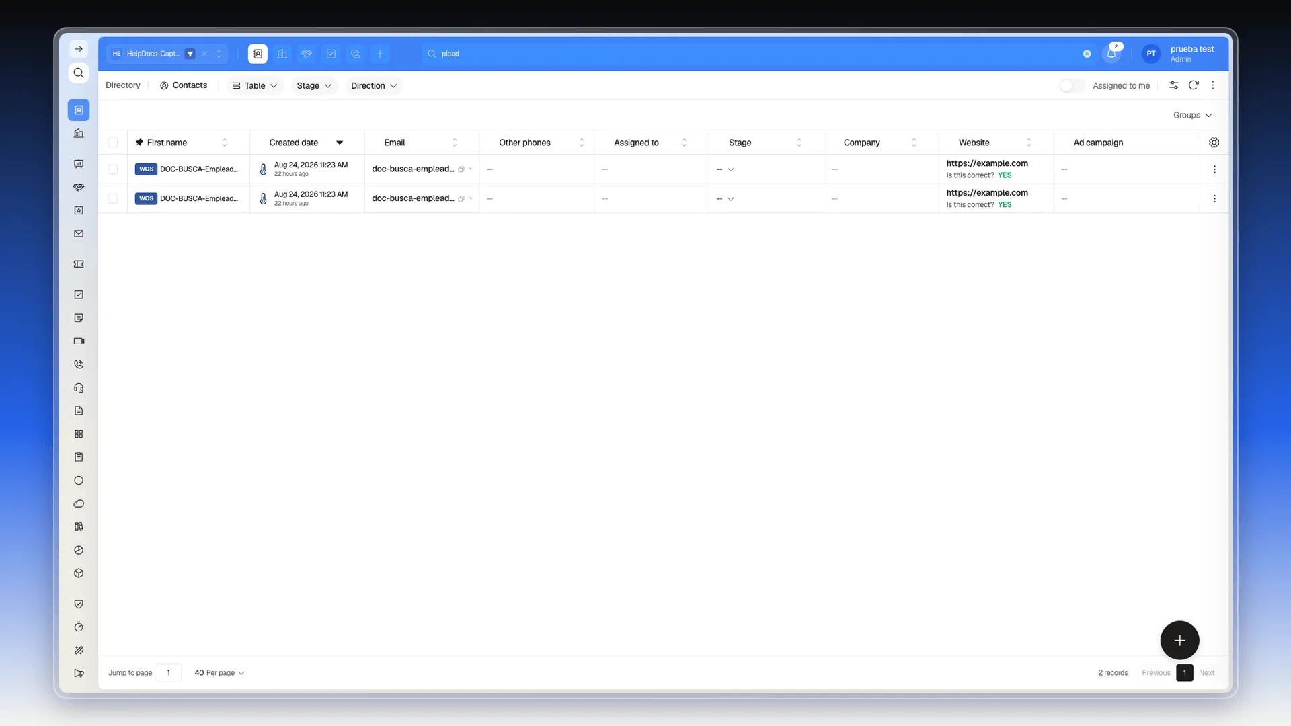Check the first contact row checkbox

pos(113,169)
